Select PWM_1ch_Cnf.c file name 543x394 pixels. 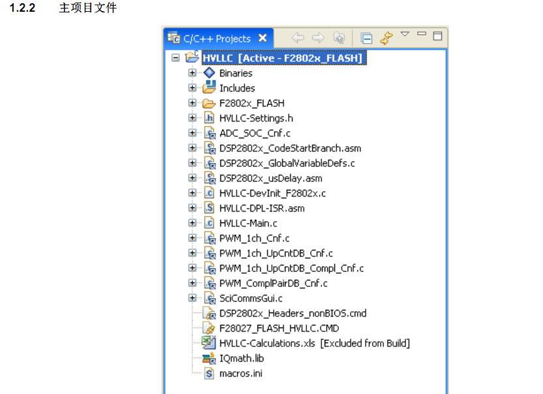point(254,238)
